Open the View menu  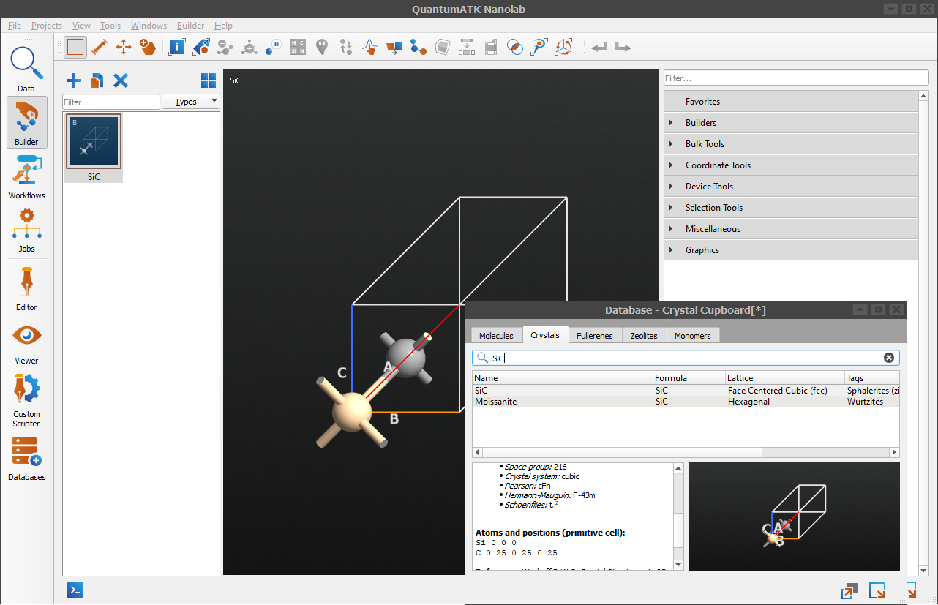82,26
